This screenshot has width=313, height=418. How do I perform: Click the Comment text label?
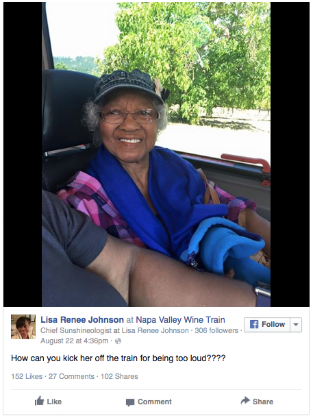coord(155,402)
